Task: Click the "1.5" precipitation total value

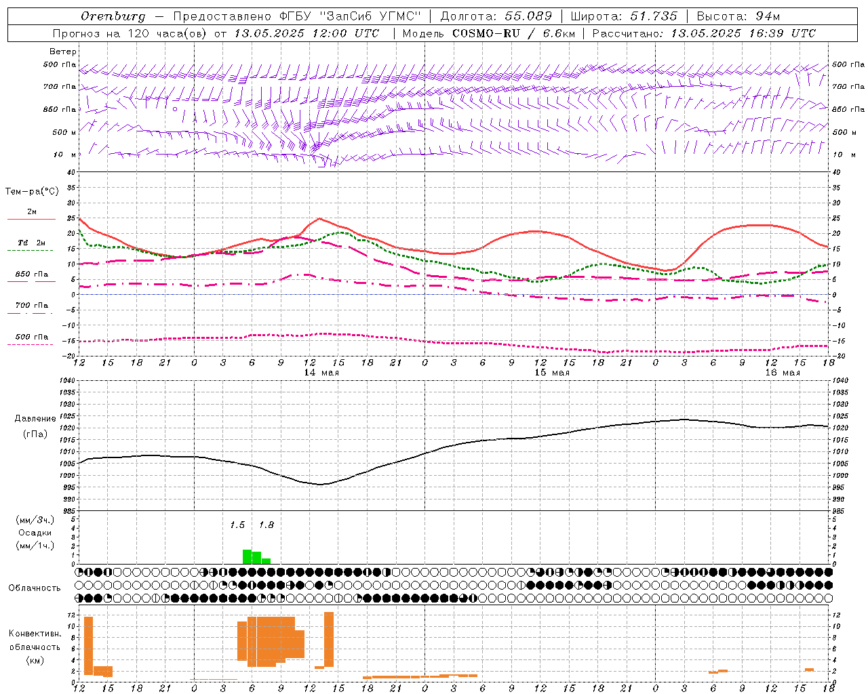Action: (x=237, y=525)
